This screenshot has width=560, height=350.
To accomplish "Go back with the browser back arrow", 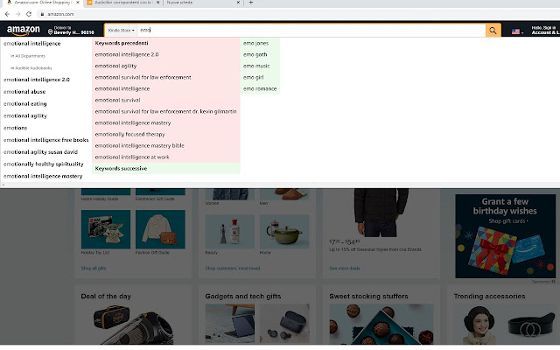I will pyautogui.click(x=7, y=14).
